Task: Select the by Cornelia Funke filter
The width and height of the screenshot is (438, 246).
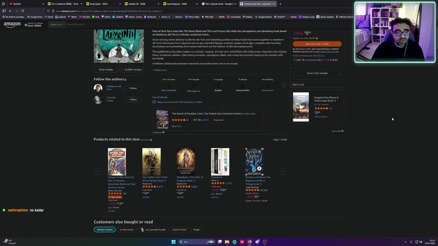Action: (x=153, y=230)
